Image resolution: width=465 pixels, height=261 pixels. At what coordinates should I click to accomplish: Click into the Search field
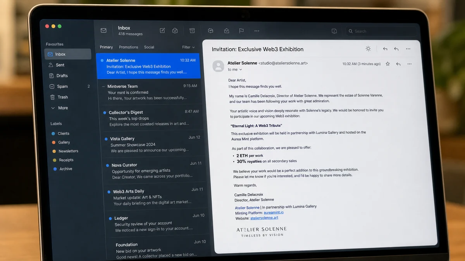pos(382,31)
